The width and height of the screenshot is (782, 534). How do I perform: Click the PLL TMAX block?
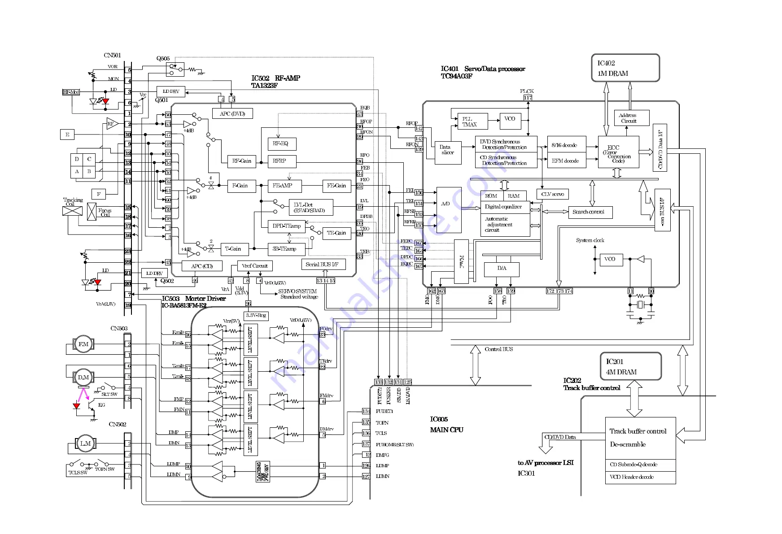(472, 122)
